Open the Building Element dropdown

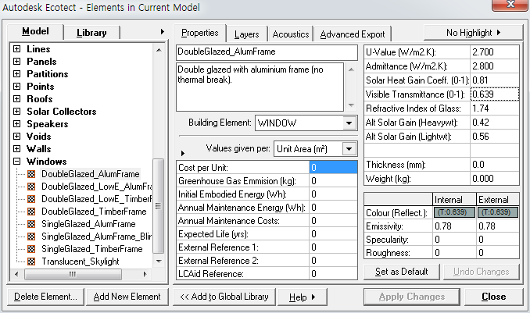pyautogui.click(x=348, y=123)
